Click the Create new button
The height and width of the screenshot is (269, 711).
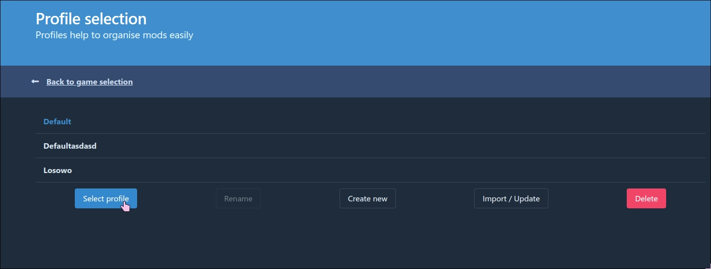tap(367, 198)
